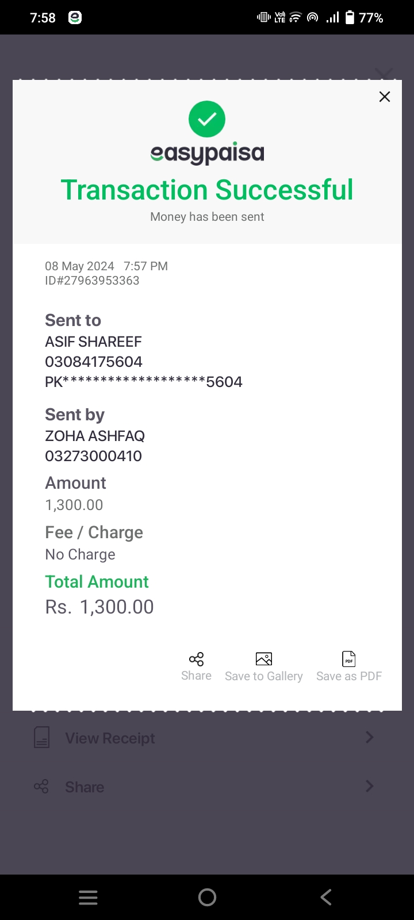Expand the chevron beside the bottom Share row

pos(370,786)
